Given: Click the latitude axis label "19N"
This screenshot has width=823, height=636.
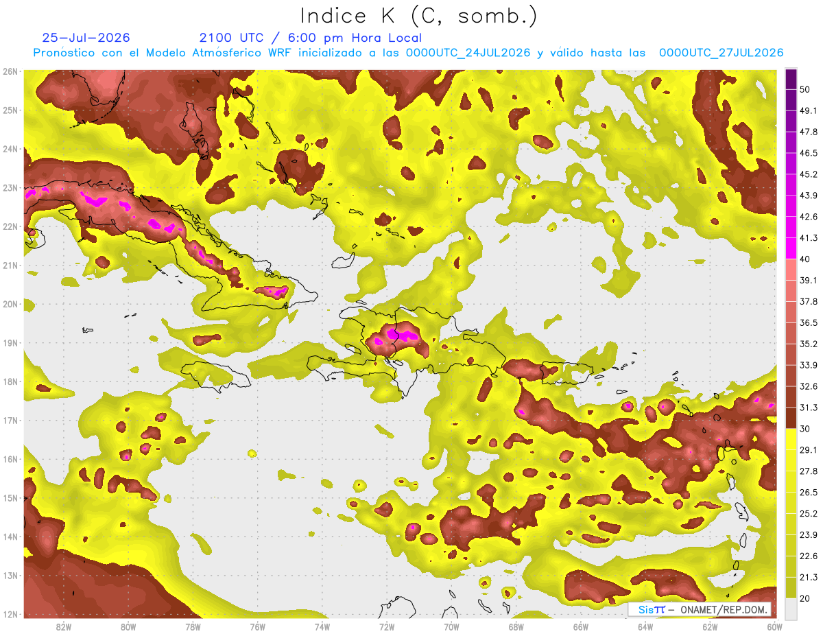Looking at the screenshot, I should tap(10, 343).
